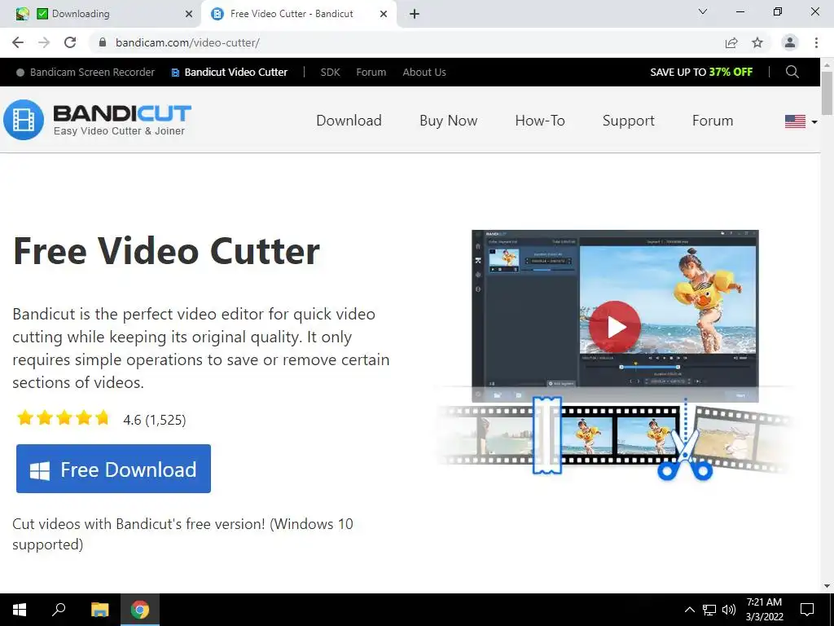Viewport: 834px width, 626px height.
Task: Open the How-To menu item
Action: click(540, 121)
